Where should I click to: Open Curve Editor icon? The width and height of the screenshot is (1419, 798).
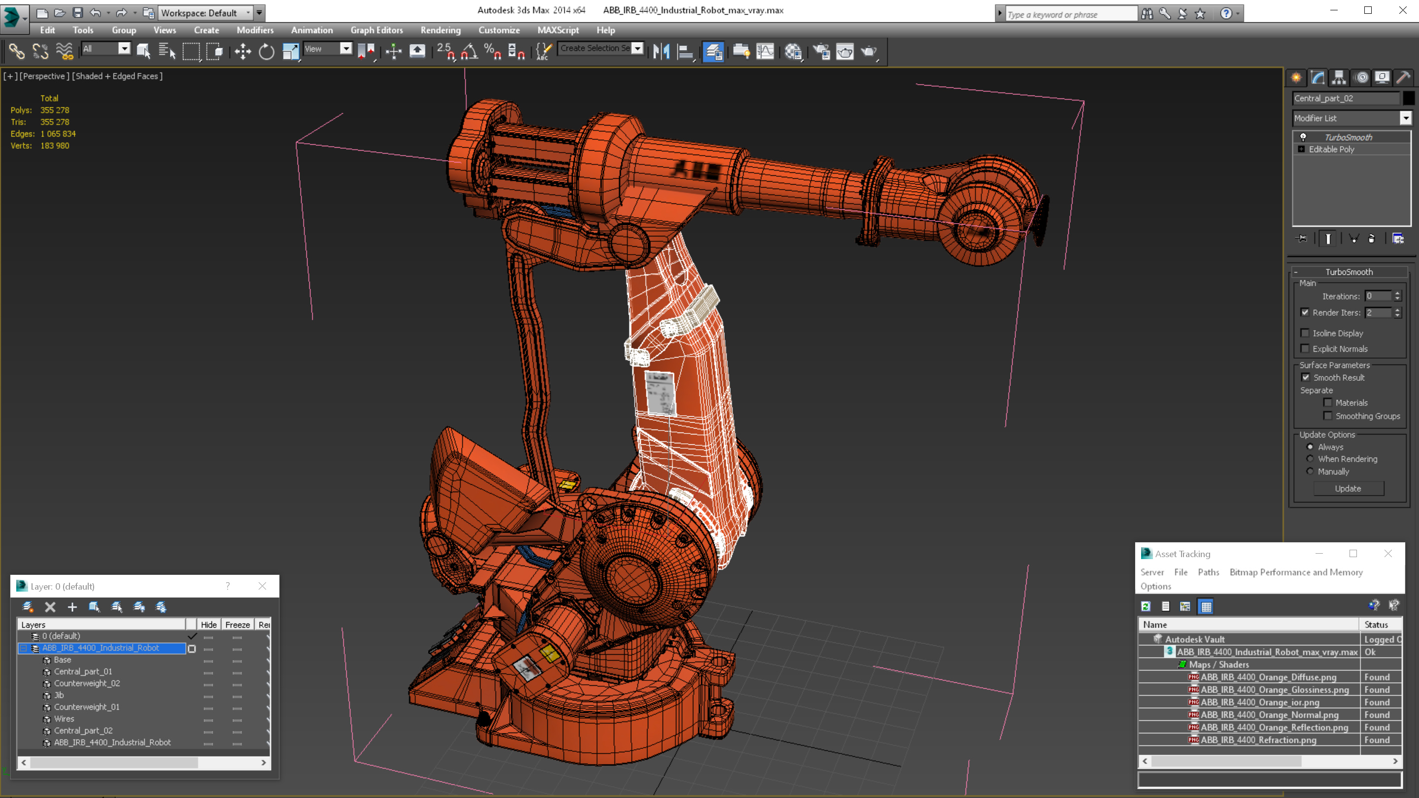(765, 51)
